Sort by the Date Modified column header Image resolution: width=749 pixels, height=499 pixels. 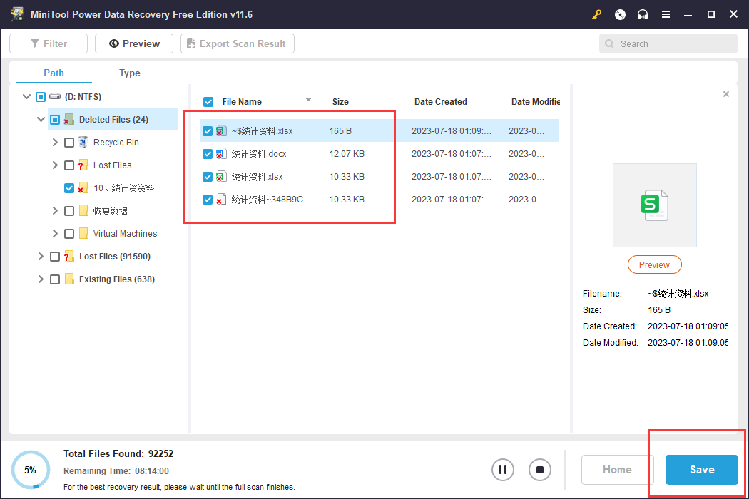(536, 102)
